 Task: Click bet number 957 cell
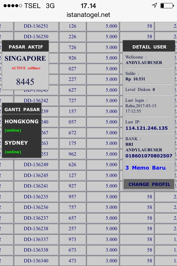tap(72, 197)
